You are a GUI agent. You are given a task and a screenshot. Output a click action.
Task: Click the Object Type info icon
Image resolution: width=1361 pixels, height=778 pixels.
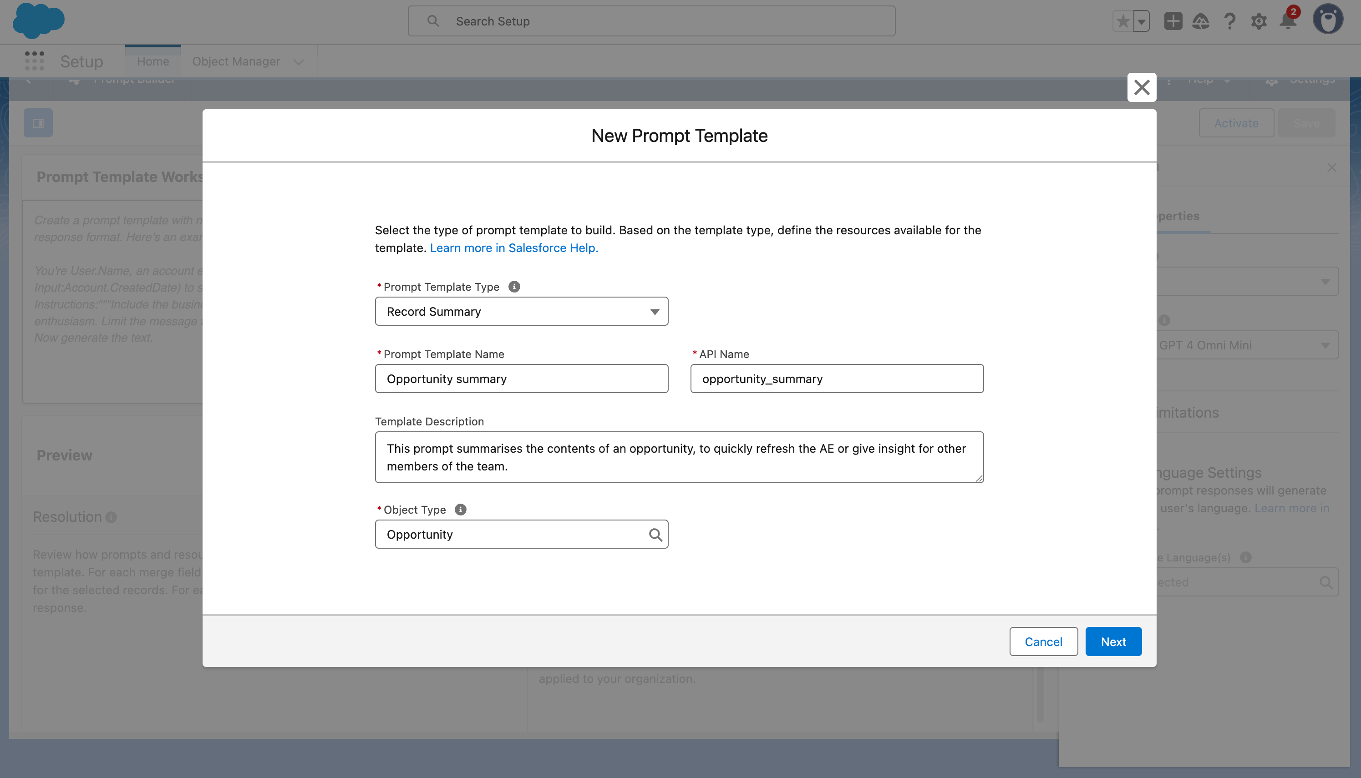click(460, 510)
